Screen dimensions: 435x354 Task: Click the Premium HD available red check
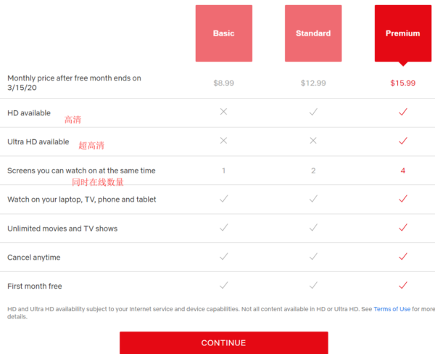click(x=403, y=112)
